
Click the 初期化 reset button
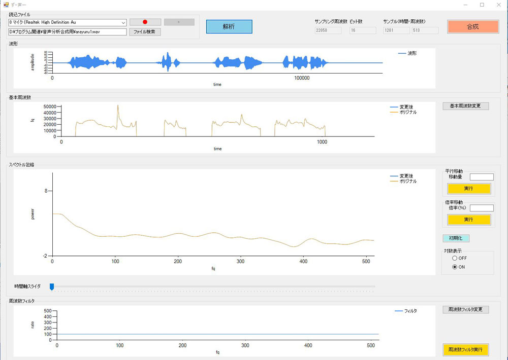(456, 238)
